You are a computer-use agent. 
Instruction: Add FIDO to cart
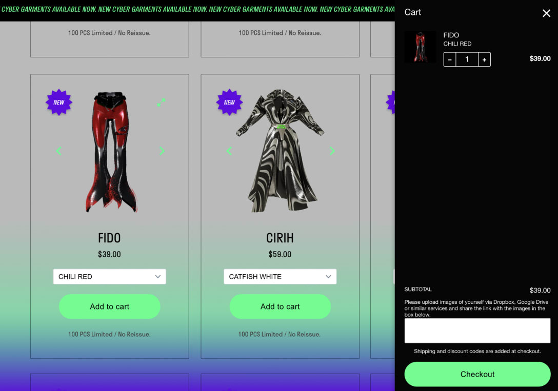click(x=110, y=306)
